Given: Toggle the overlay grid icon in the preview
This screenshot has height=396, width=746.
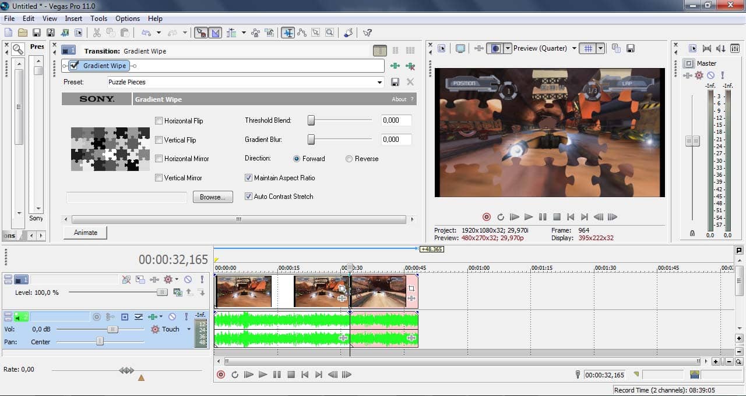Looking at the screenshot, I should coord(589,49).
